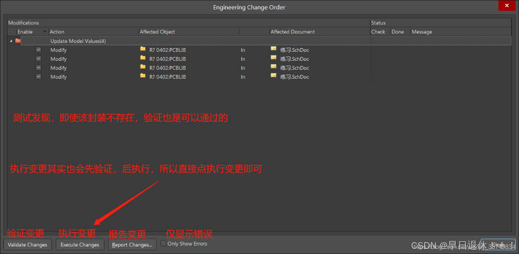Uncheck Enable checkbox in fourth Modify row

(x=38, y=76)
